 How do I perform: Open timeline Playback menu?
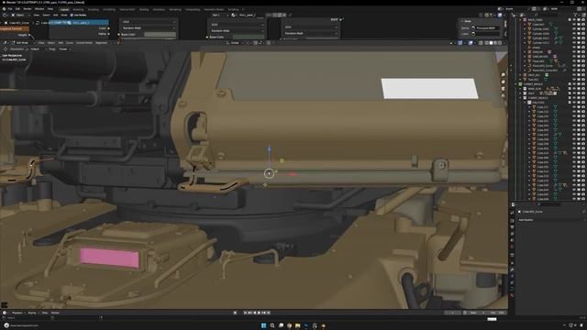(x=17, y=313)
